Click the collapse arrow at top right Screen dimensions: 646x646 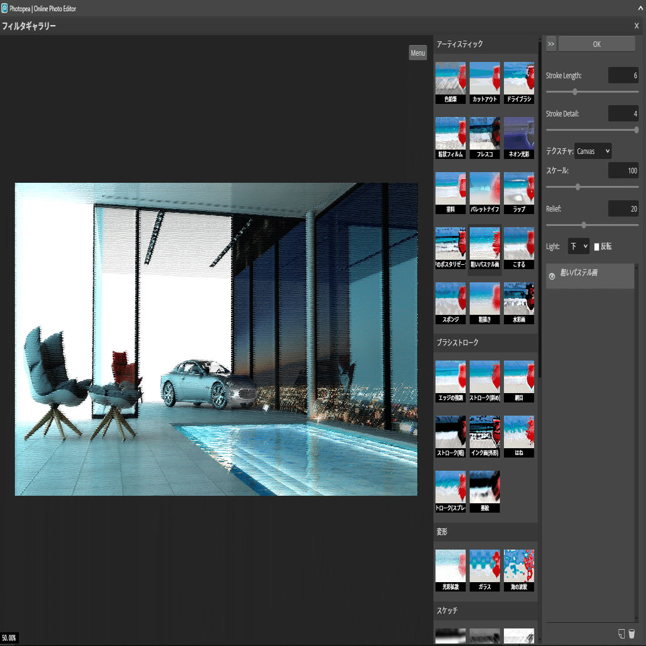point(641,8)
